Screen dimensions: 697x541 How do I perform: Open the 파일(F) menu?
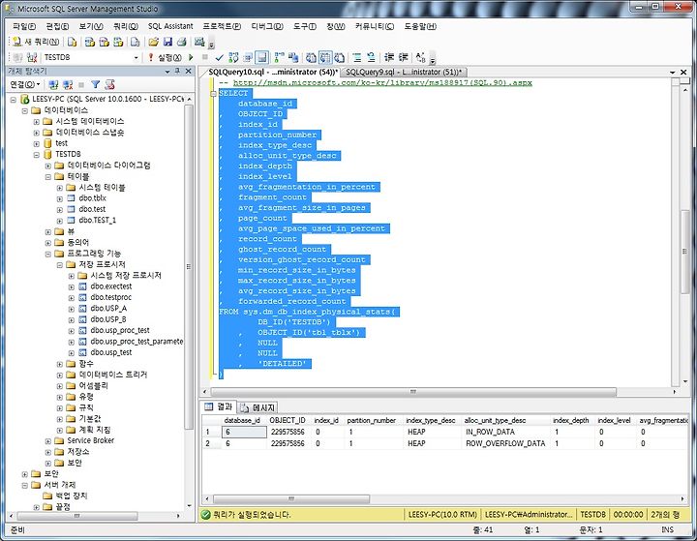coord(24,26)
